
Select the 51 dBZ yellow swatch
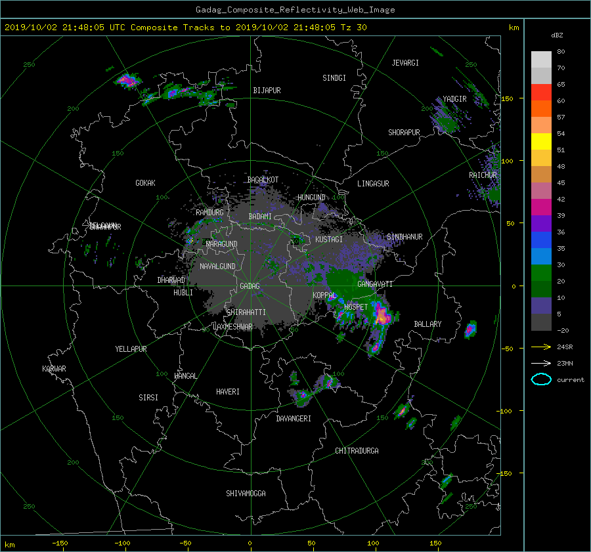coord(541,142)
